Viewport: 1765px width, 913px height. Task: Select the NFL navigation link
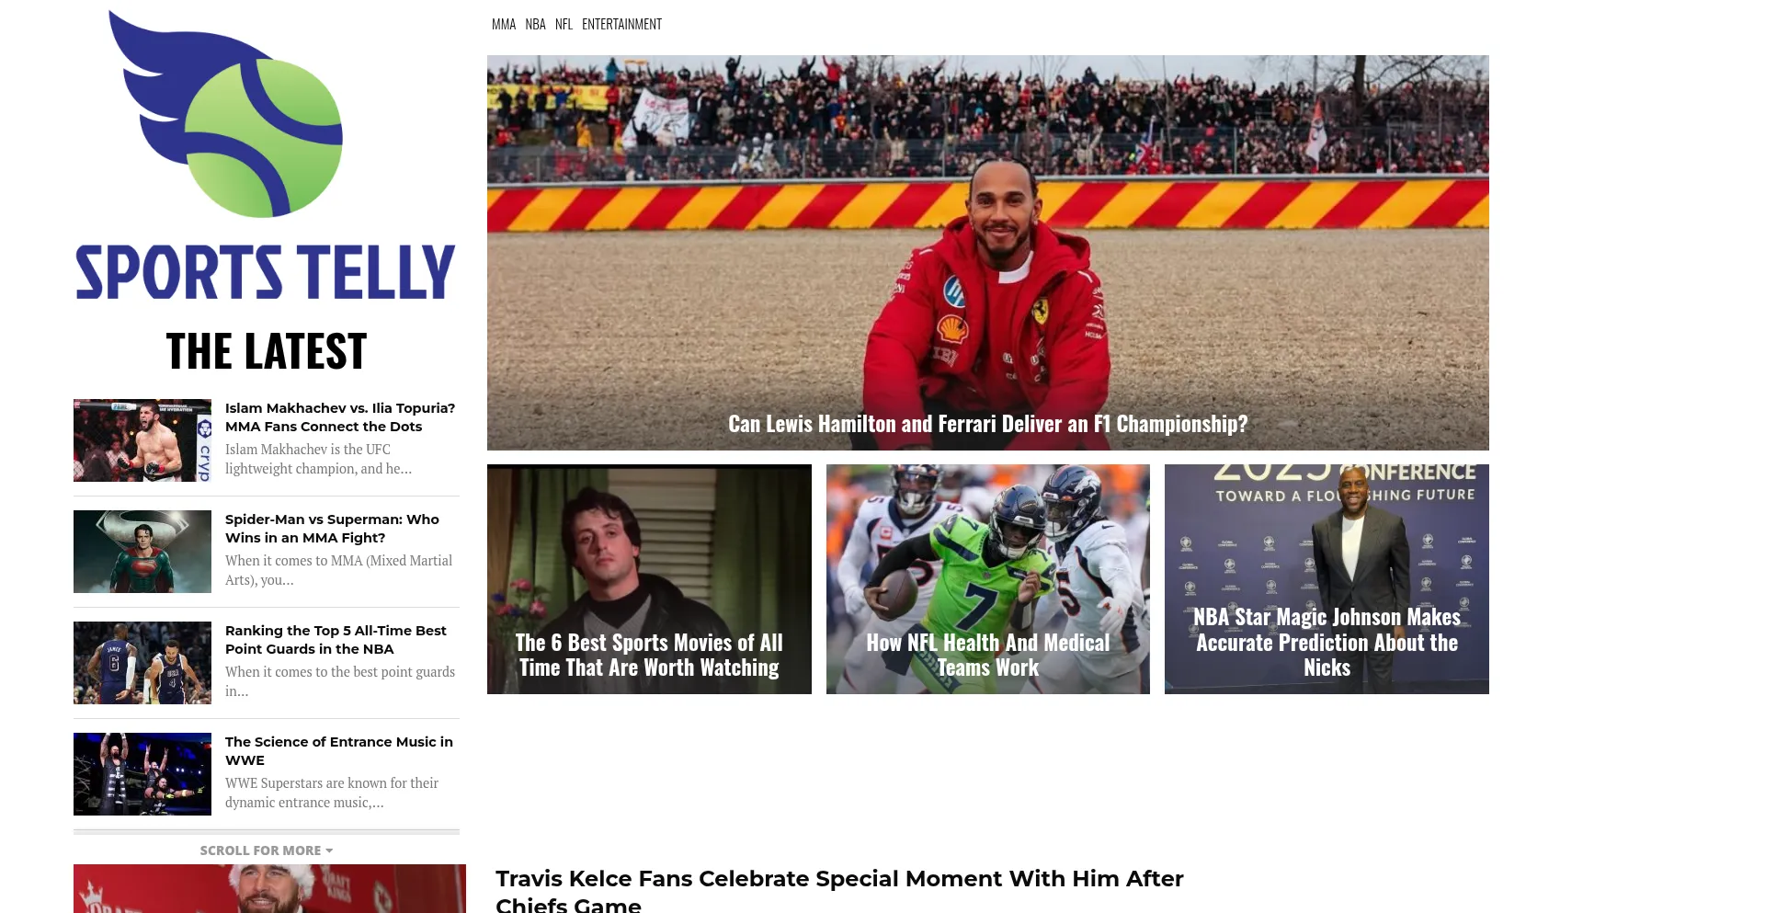coord(564,24)
